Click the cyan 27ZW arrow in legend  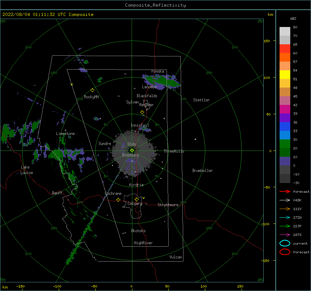[285, 218]
